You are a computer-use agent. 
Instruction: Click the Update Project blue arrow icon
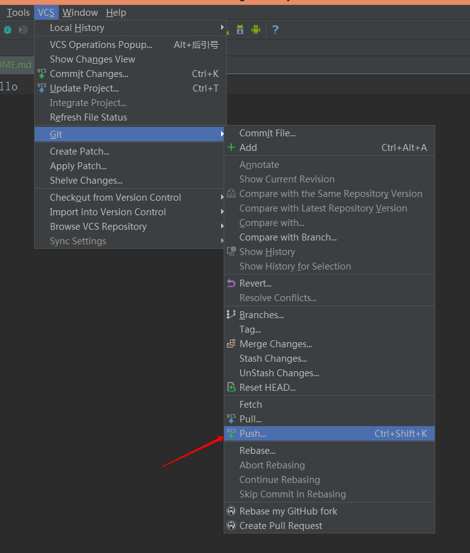(42, 88)
